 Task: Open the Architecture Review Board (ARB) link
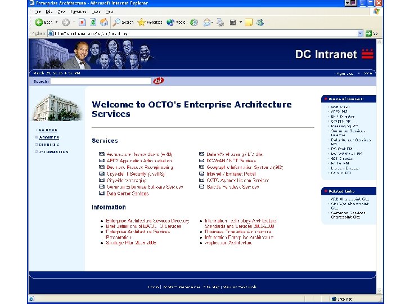point(139,154)
